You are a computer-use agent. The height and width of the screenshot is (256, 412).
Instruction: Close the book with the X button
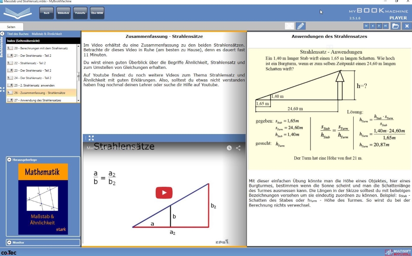point(407,26)
